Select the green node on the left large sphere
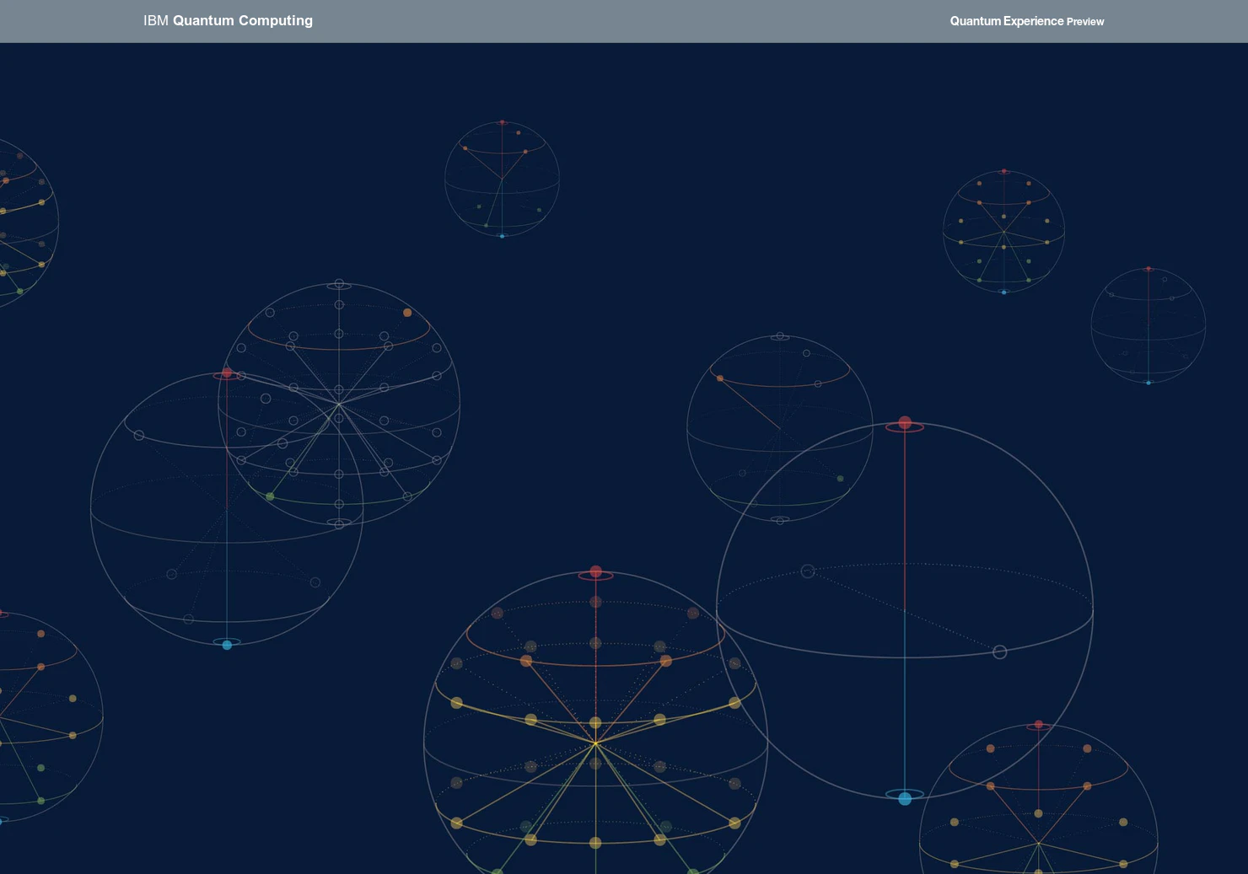The image size is (1248, 874). click(x=270, y=496)
